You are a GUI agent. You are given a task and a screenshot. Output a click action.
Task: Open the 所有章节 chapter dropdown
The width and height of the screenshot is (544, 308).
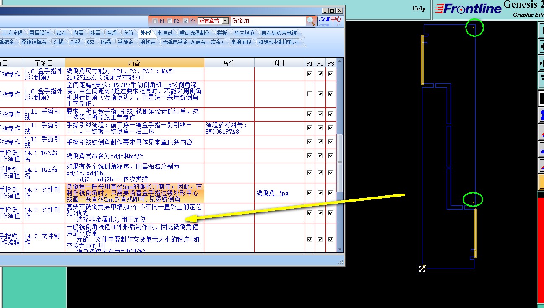tap(225, 21)
